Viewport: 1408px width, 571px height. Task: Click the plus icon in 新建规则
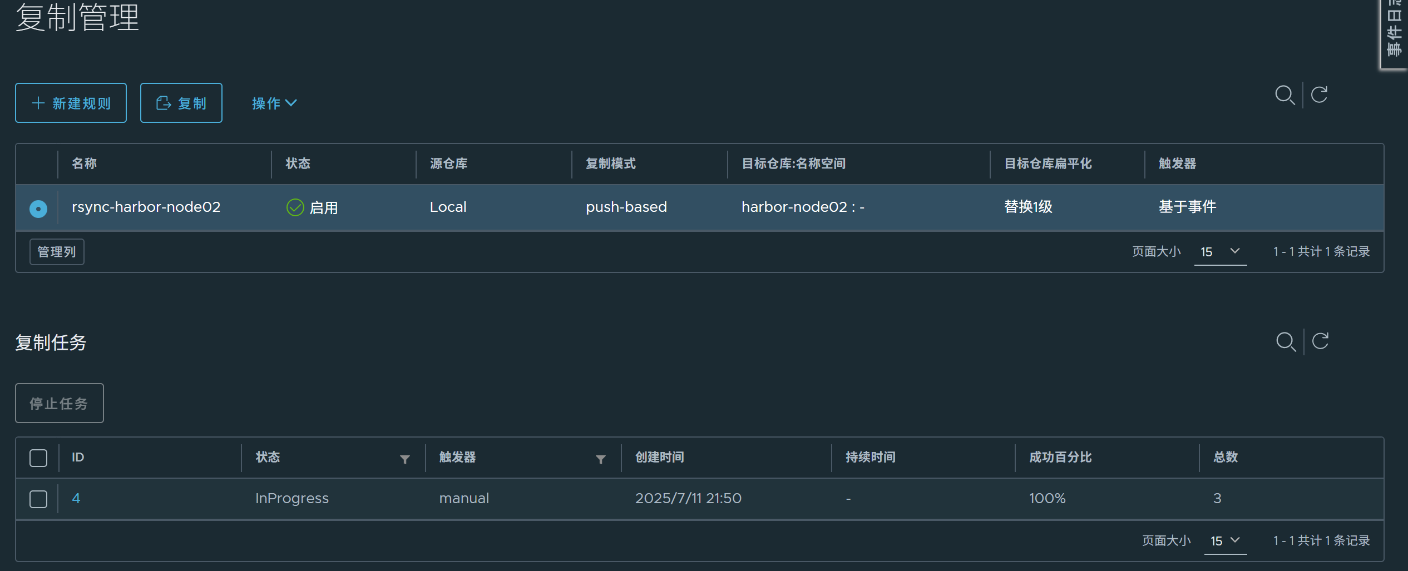(x=38, y=103)
